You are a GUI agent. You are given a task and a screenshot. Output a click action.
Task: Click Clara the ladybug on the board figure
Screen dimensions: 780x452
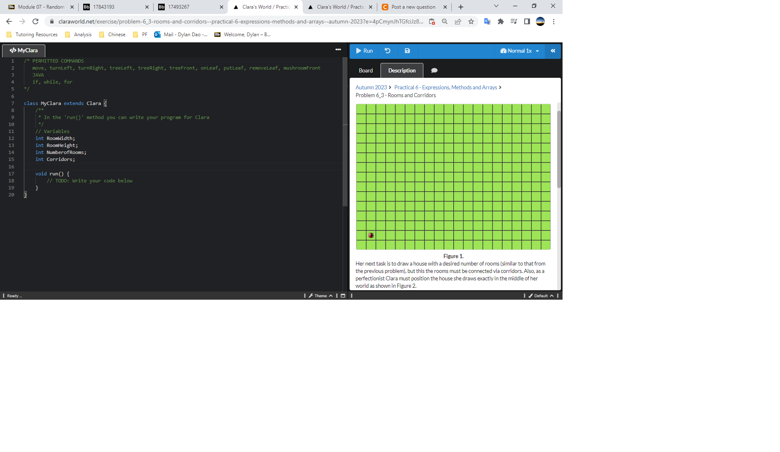tap(371, 235)
